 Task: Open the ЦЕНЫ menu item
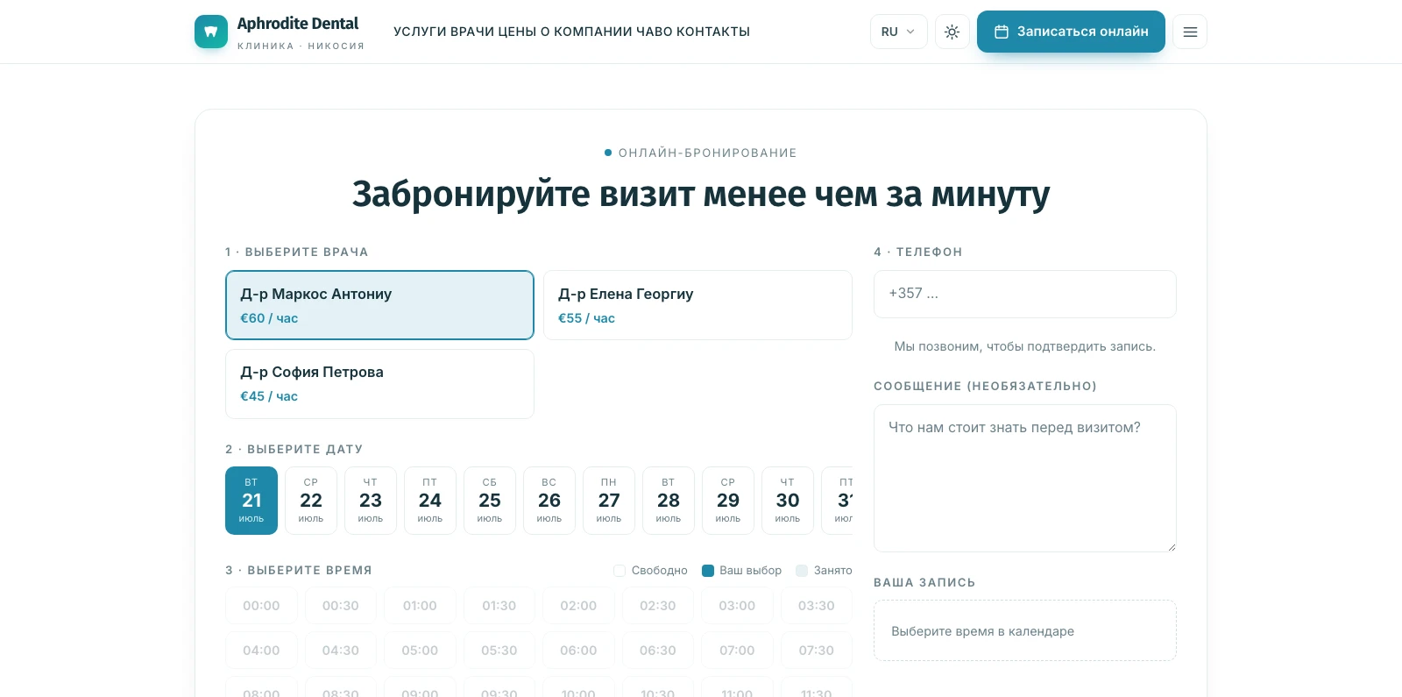click(517, 32)
